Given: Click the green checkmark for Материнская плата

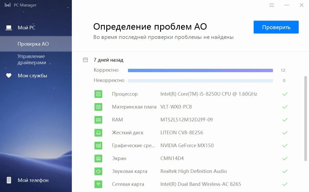Looking at the screenshot, I should tap(285, 107).
